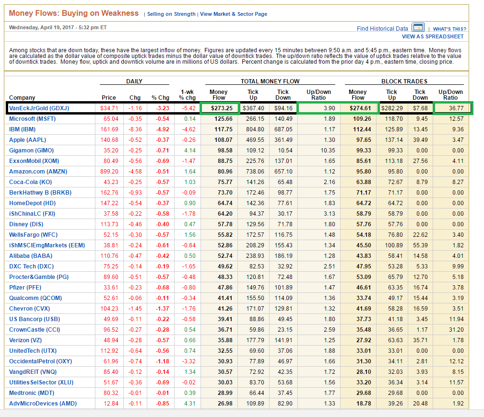Viewport: 484px width, 417px height.
Task: Click the Company column header
Action: tap(22, 98)
